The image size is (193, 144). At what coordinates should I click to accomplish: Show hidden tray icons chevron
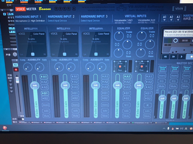164,129
